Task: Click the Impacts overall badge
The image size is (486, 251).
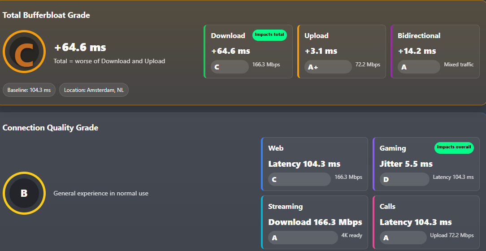Action: point(454,147)
